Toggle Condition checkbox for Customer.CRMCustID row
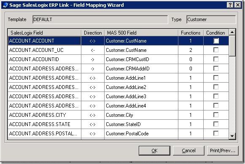This screenshot has width=245, height=164. (x=216, y=59)
